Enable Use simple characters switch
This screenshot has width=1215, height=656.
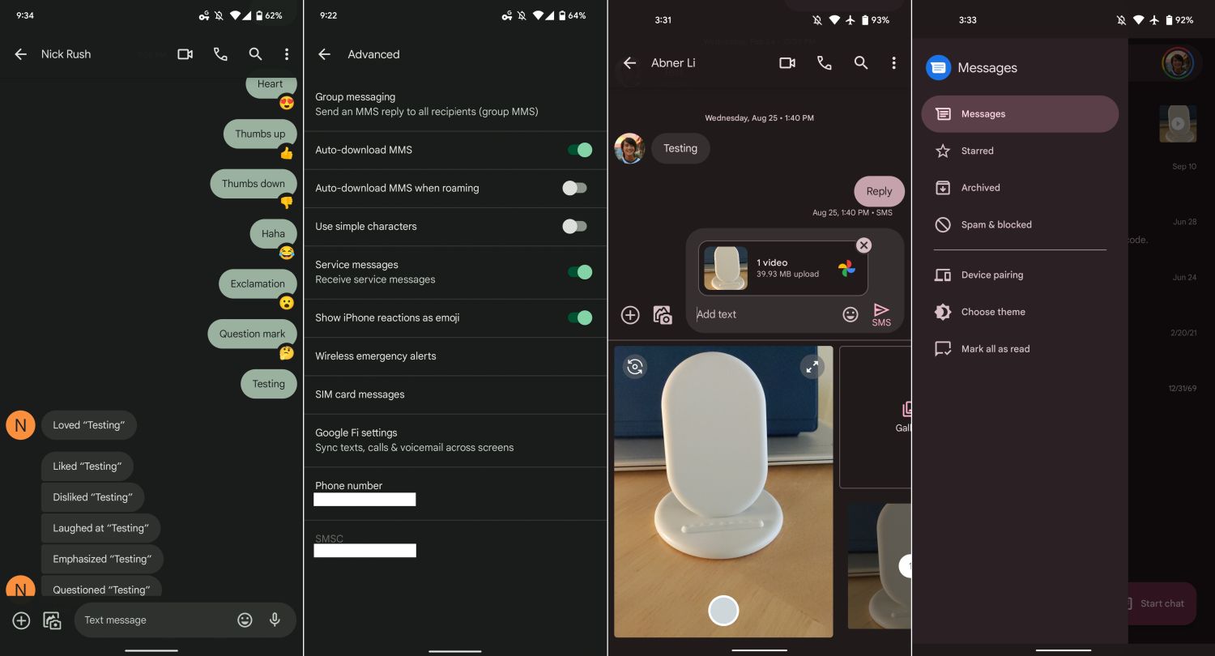pyautogui.click(x=574, y=226)
